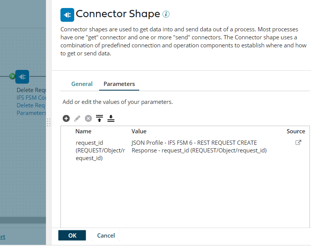311x246 pixels.
Task: Select the request_id parameter name cell
Action: click(x=100, y=151)
